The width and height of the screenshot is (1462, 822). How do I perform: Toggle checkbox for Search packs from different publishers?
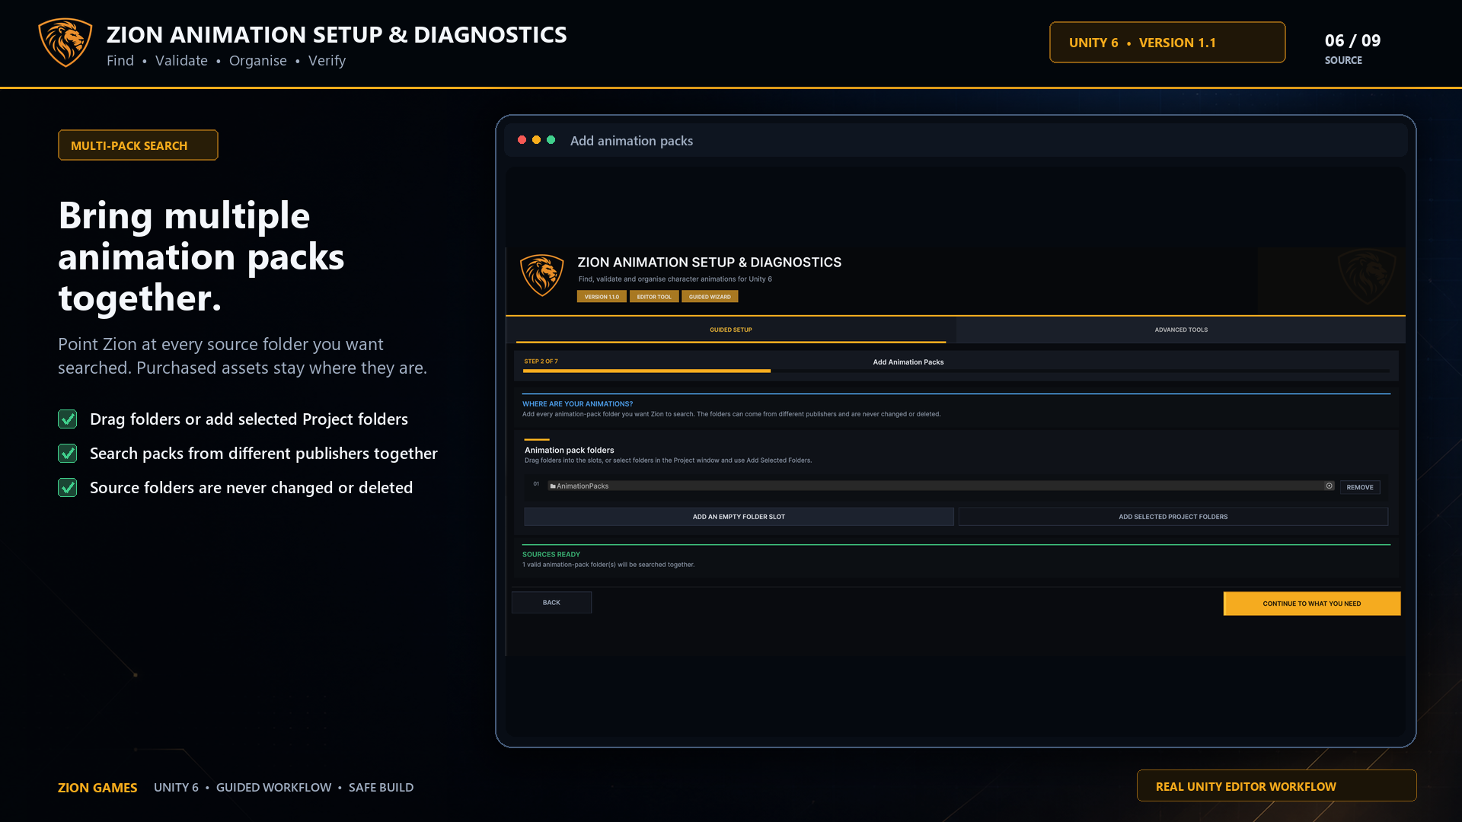pos(68,454)
